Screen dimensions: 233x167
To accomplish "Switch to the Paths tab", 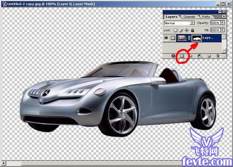I will [206, 17].
